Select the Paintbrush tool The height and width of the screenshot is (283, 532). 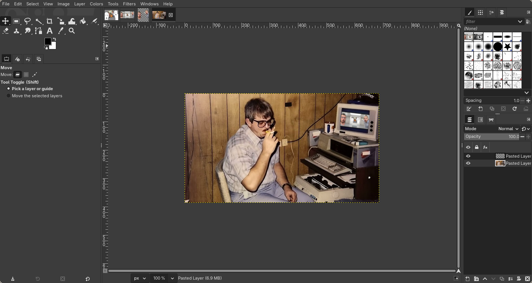pyautogui.click(x=94, y=21)
